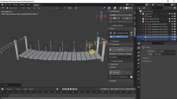Select rendered viewport shading mode
The width and height of the screenshot is (177, 99).
click(x=132, y=8)
